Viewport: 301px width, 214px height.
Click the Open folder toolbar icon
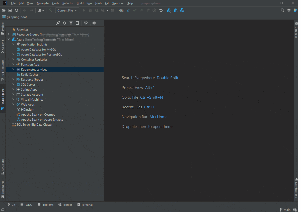[x=4, y=10]
